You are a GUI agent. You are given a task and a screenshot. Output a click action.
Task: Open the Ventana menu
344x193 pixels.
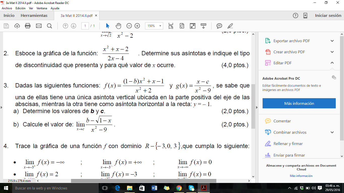click(42, 8)
